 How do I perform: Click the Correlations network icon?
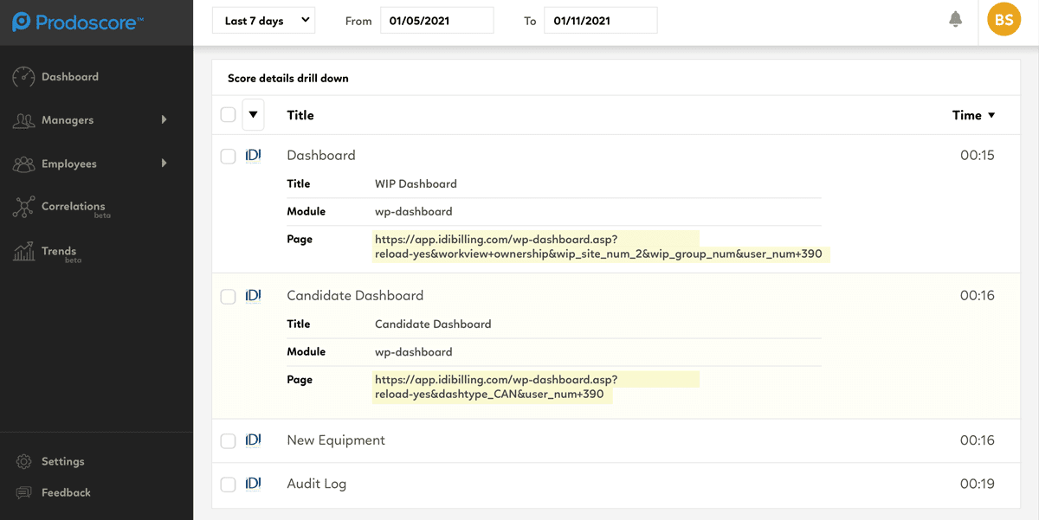[23, 207]
